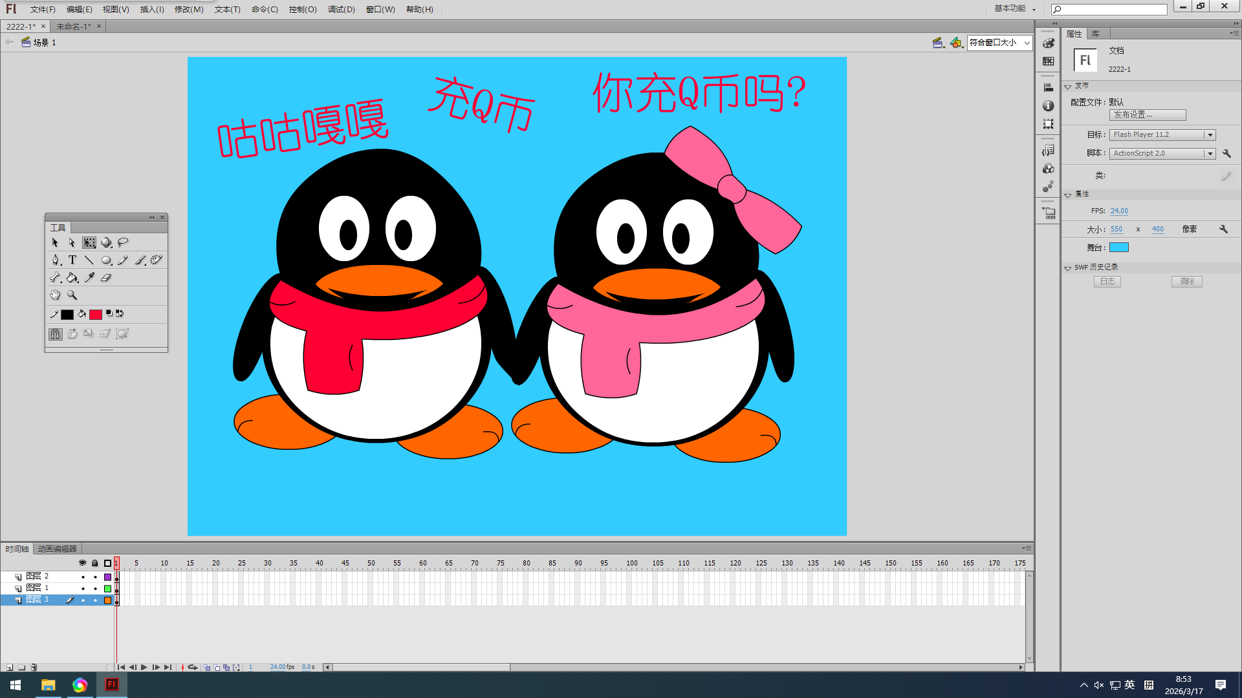Click 清除 in SWF history section
This screenshot has width=1242, height=698.
coord(1186,281)
